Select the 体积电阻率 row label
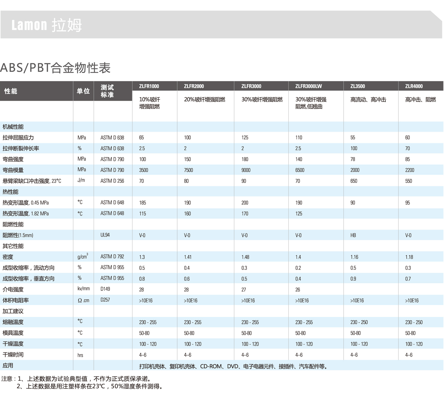Viewport: 444px width, 397px height. [x=16, y=300]
